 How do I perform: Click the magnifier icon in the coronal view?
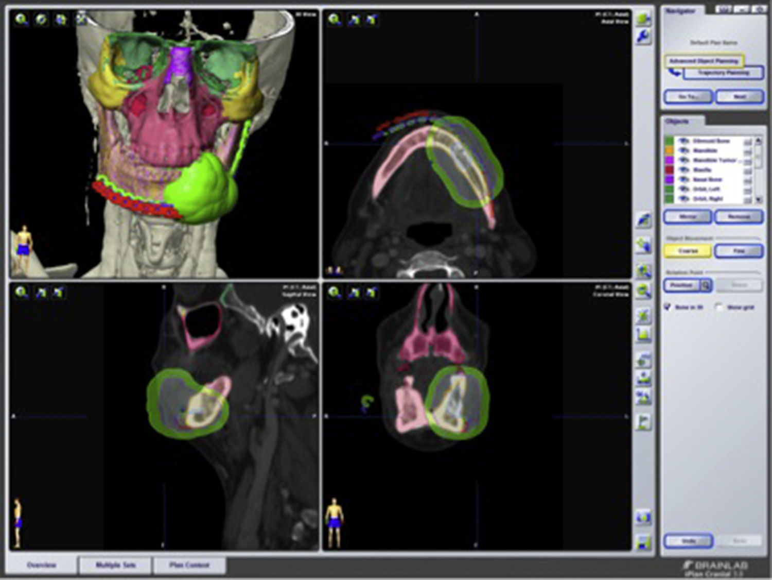(x=335, y=293)
